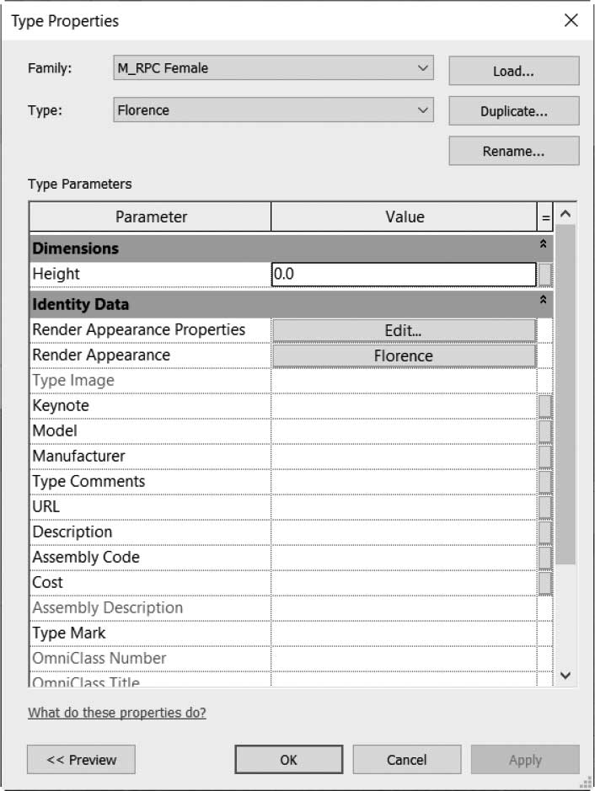Open the Type dropdown showing Florence
Viewport: 595px width, 791px height.
[x=274, y=110]
